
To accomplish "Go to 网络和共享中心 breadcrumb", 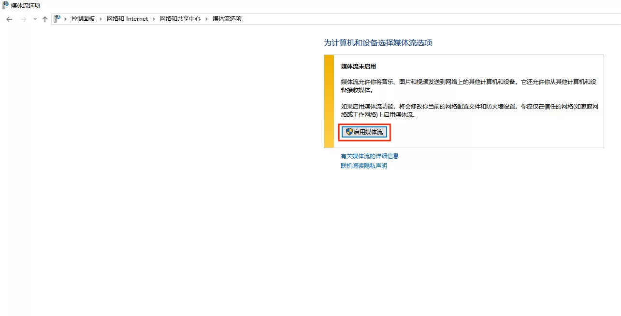I will pos(180,19).
